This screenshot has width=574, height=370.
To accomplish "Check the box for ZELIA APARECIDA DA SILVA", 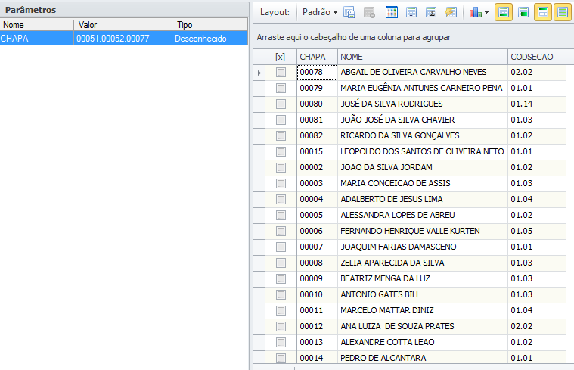I will pyautogui.click(x=281, y=263).
